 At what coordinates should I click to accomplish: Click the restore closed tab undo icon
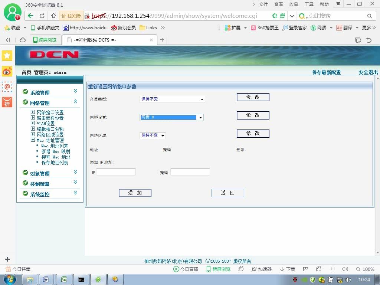pyautogui.click(x=369, y=40)
